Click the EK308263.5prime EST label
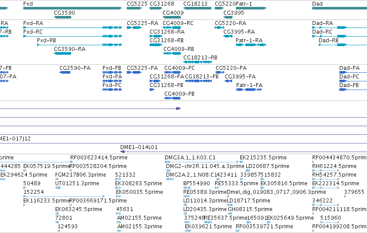The width and height of the screenshot is (367, 233). coord(138,183)
